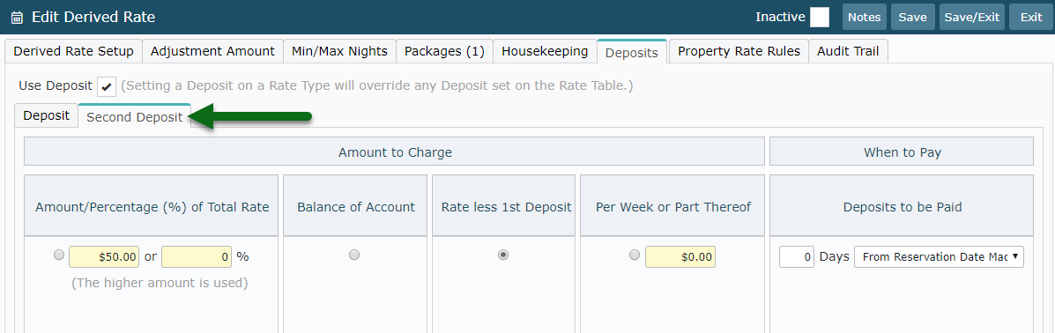Viewport: 1055px width, 333px height.
Task: Open the Adjustment Amount tab
Action: click(x=212, y=51)
